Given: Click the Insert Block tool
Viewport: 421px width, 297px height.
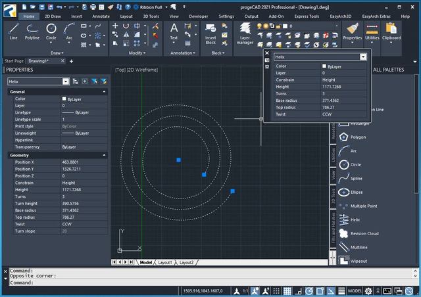Looking at the screenshot, I should click(210, 32).
